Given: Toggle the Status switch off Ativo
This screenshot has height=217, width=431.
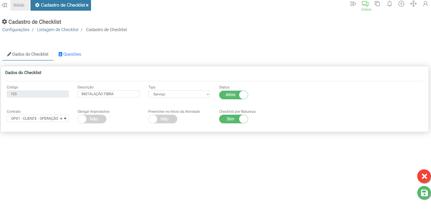Looking at the screenshot, I should pyautogui.click(x=233, y=95).
